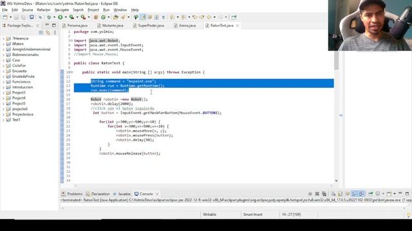Click the Open Type icon
Viewport: 412px width, 231px height.
[x=116, y=17]
